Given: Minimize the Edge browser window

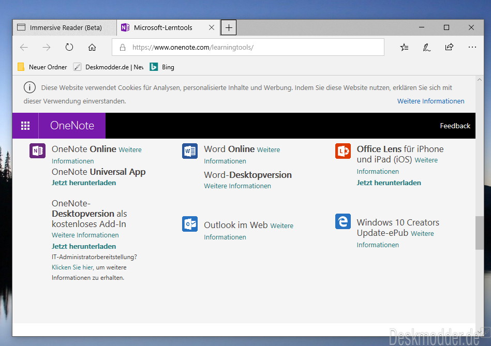Looking at the screenshot, I should pyautogui.click(x=422, y=27).
